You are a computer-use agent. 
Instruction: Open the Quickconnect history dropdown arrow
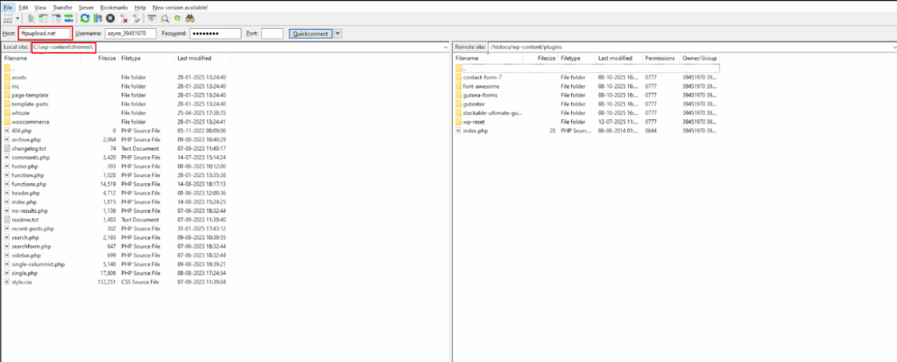click(x=338, y=33)
